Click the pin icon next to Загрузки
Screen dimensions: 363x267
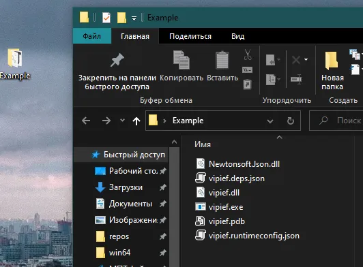coord(163,187)
